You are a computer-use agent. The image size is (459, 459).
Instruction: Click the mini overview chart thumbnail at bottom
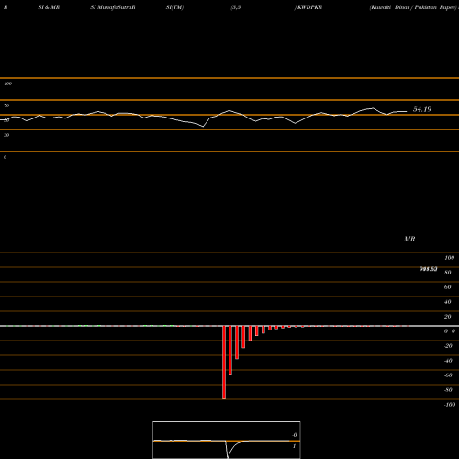tap(227, 440)
